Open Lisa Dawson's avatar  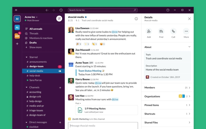(71, 30)
